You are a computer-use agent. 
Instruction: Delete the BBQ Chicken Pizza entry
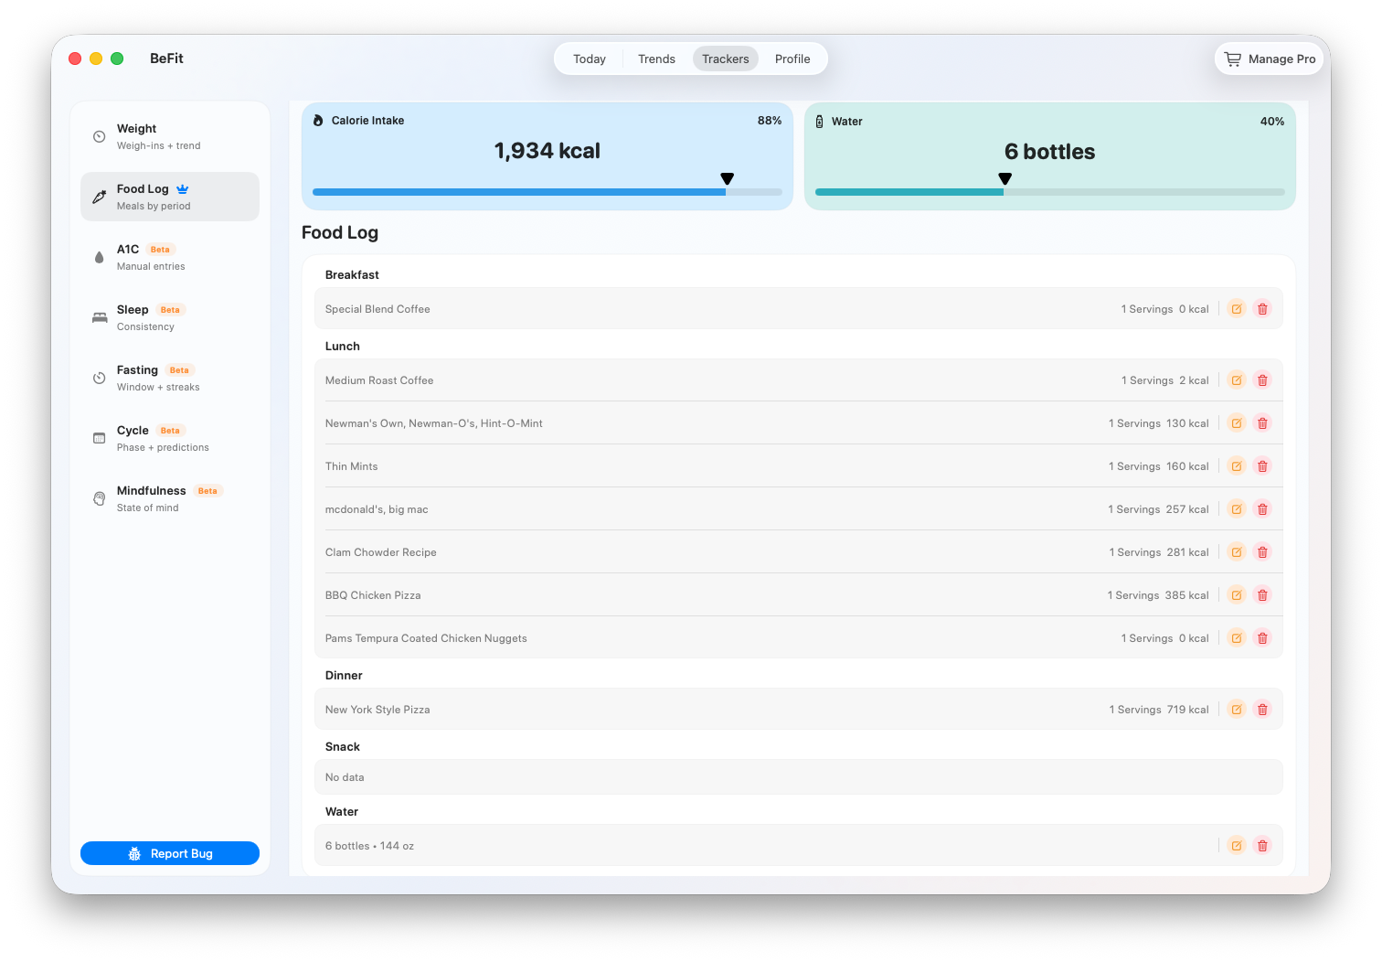coord(1262,595)
